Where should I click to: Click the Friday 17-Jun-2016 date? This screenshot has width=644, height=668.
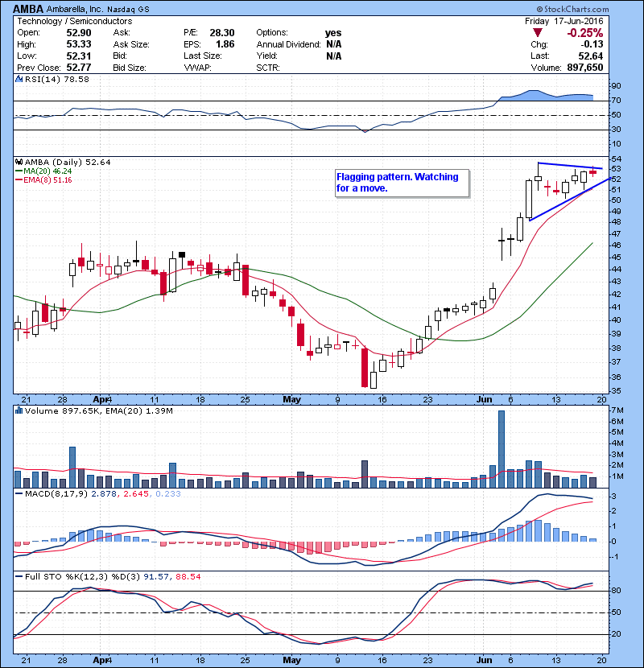(563, 21)
